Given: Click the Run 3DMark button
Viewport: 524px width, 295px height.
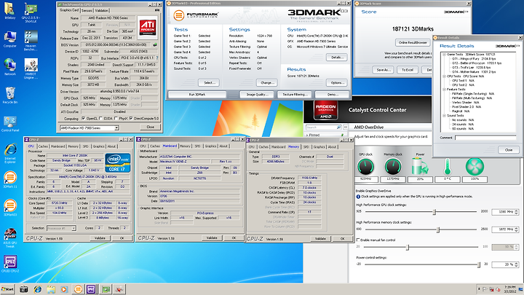Looking at the screenshot, I should click(x=197, y=95).
